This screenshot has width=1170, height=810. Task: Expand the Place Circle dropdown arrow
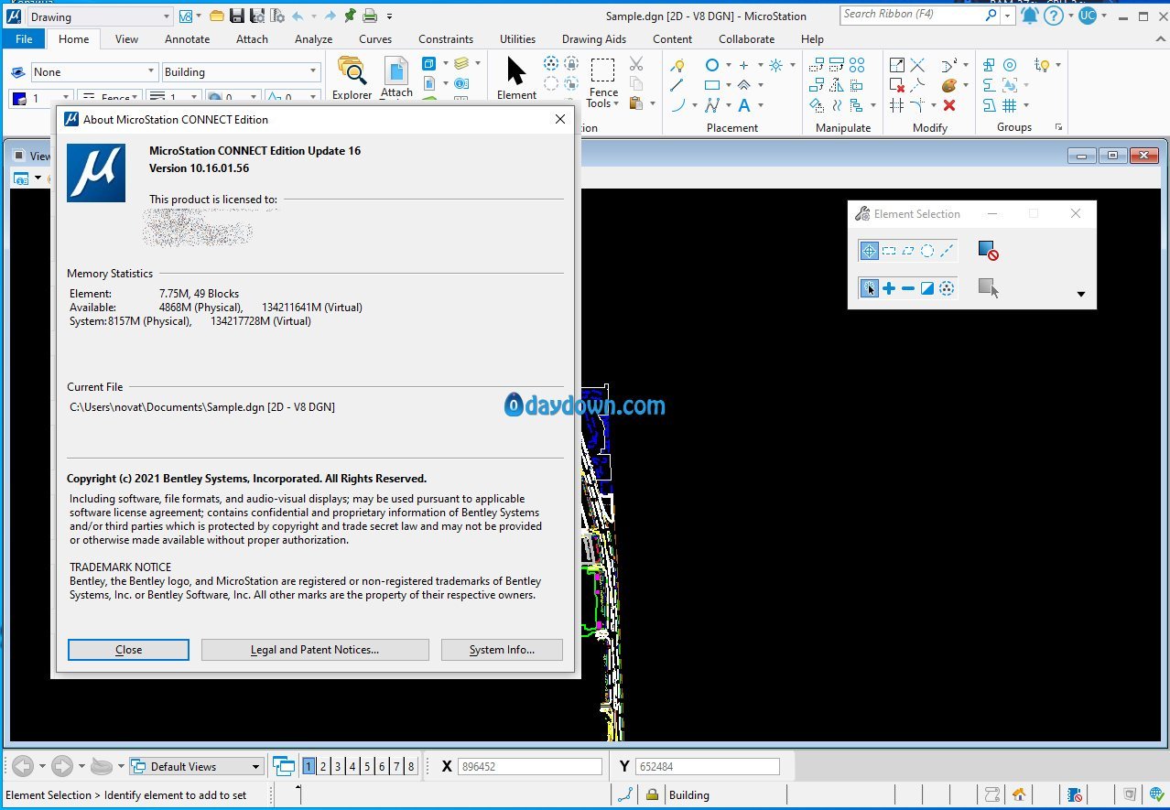pos(729,65)
